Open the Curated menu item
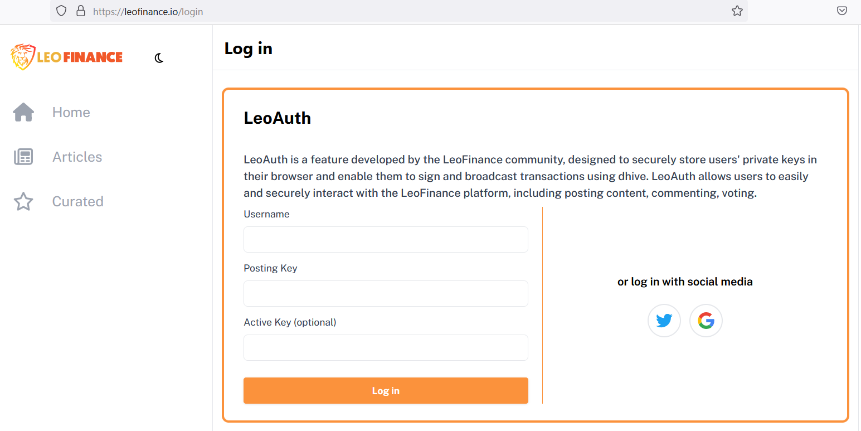 pos(77,201)
